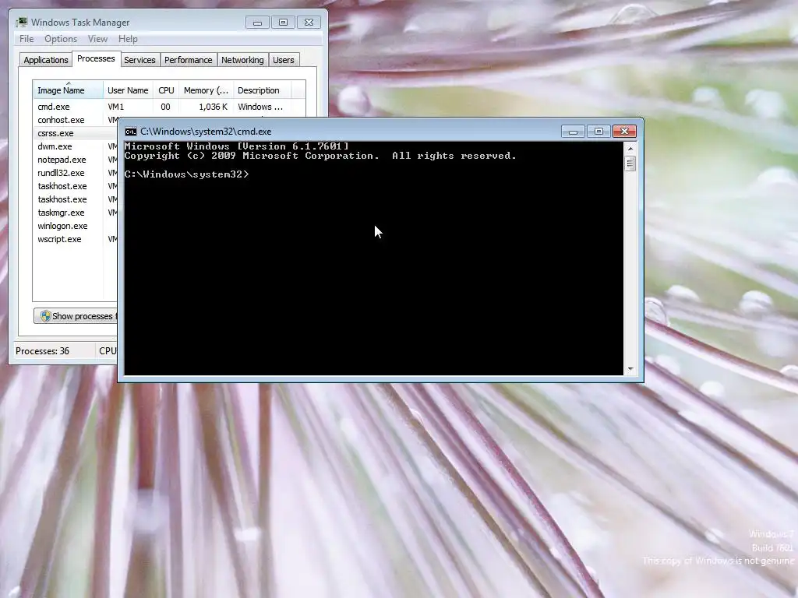Click the cmd window scroll down arrow
798x598 pixels.
630,369
